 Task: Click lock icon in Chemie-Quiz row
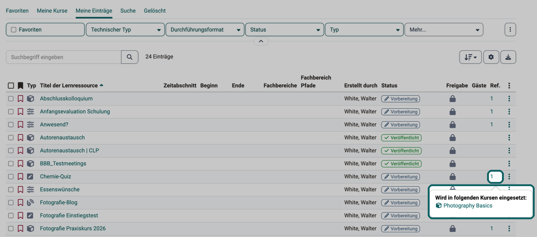pyautogui.click(x=452, y=177)
